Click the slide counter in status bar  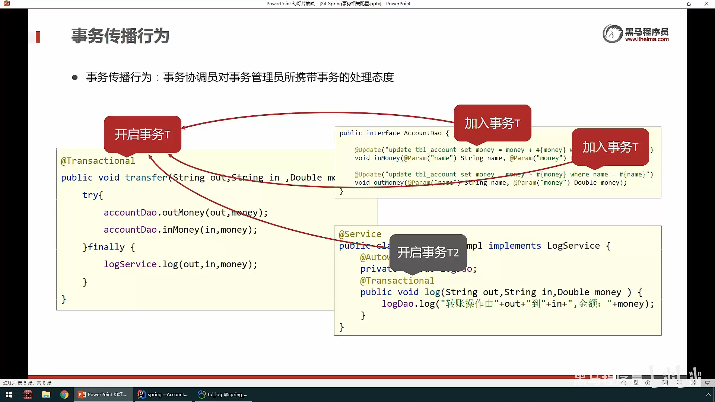(27, 383)
